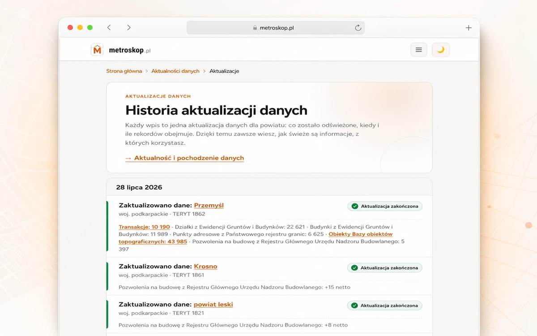This screenshot has height=336, width=537.
Task: Click green check icon in powiat leski row
Action: coord(355,306)
